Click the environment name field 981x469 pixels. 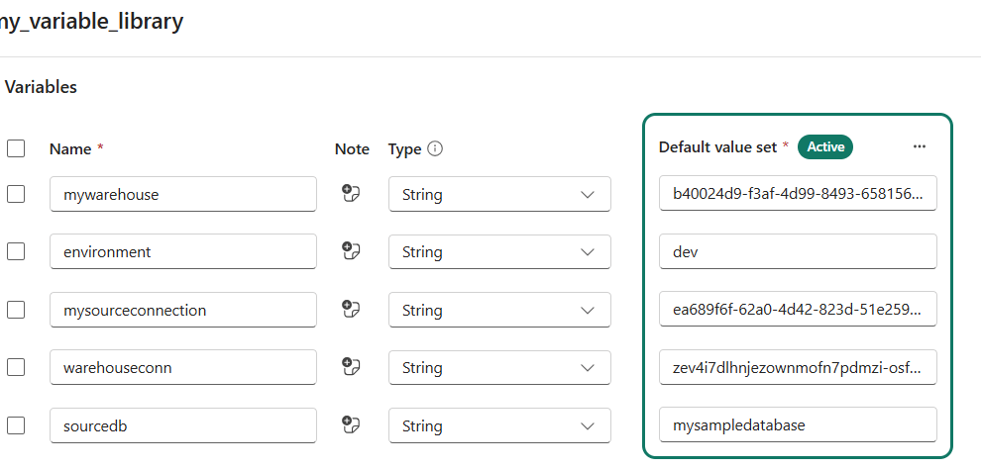183,251
